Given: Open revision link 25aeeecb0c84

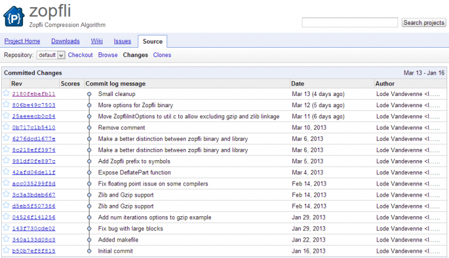Looking at the screenshot, I should [34, 117].
